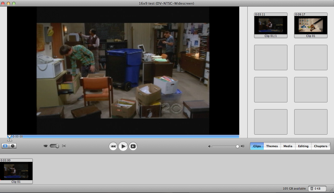
Task: Open the Clips pane
Action: 257,146
